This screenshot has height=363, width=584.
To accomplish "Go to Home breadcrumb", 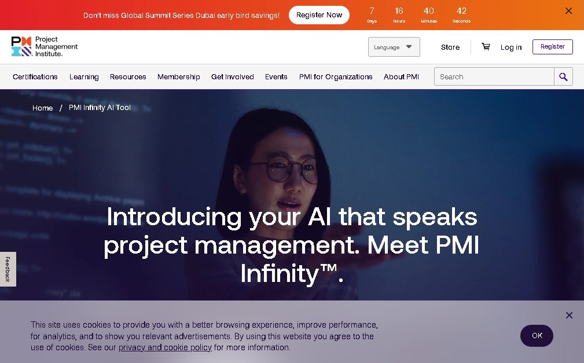I will tap(42, 108).
